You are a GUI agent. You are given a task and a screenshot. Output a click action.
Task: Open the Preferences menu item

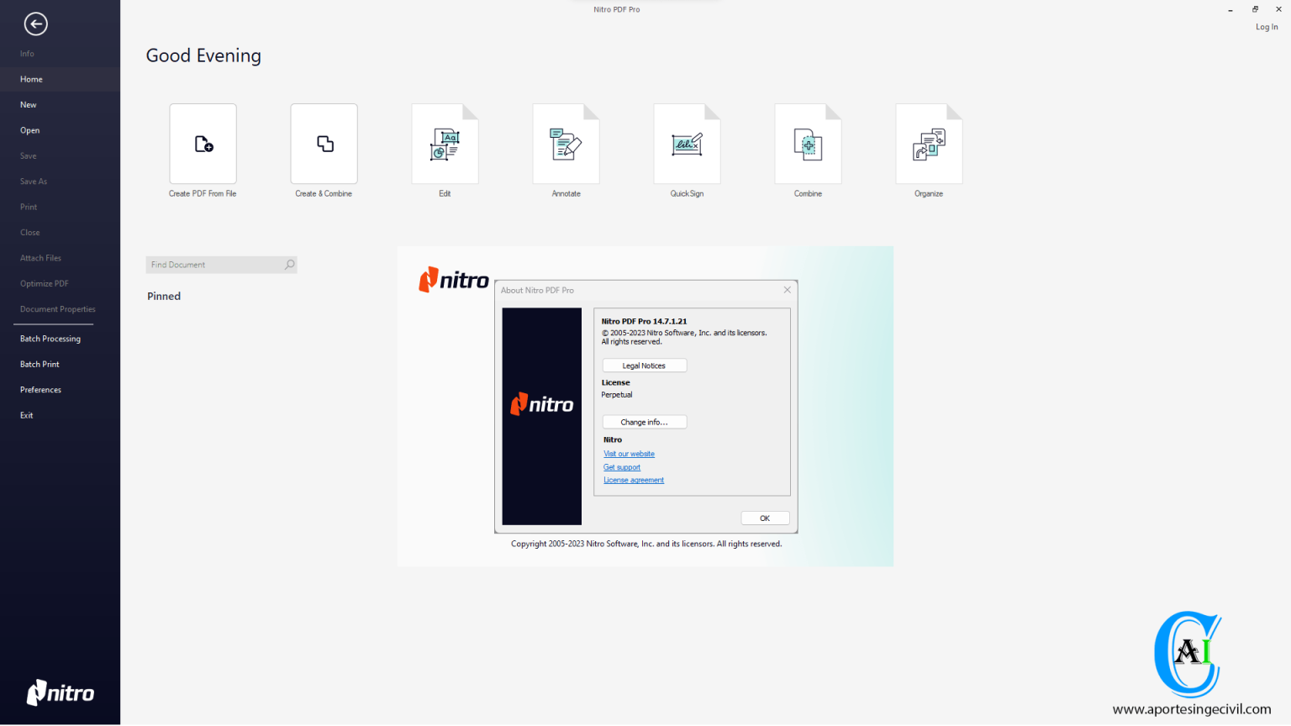tap(40, 389)
